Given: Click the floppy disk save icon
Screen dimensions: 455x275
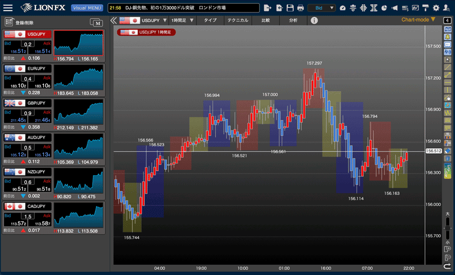Looking at the screenshot, I should [290, 8].
